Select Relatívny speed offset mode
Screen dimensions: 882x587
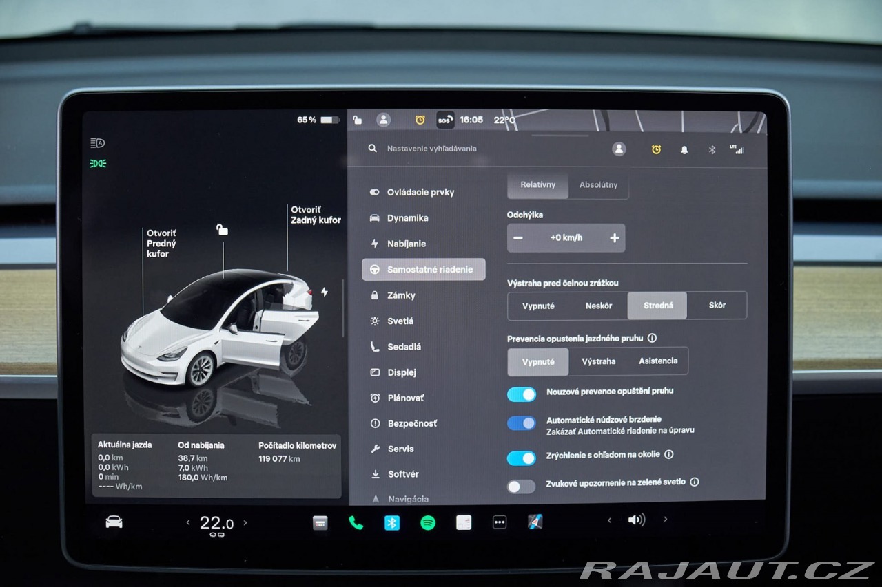pyautogui.click(x=538, y=185)
